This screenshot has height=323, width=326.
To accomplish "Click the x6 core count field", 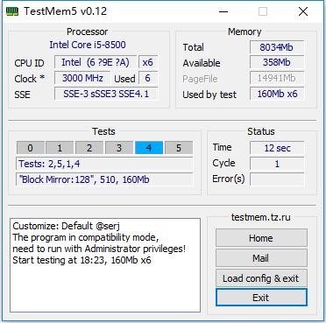I will pyautogui.click(x=148, y=62).
